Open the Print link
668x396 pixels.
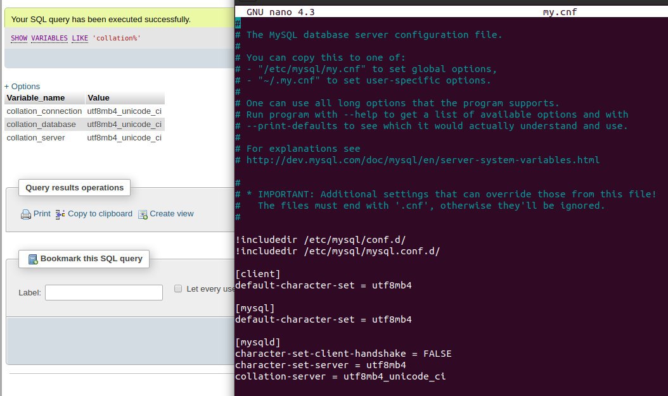click(42, 214)
